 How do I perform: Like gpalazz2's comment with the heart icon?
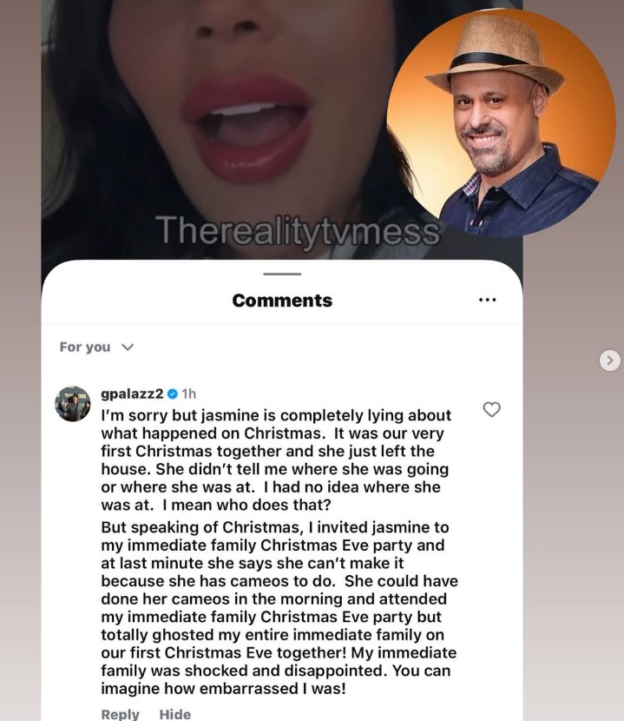point(491,409)
